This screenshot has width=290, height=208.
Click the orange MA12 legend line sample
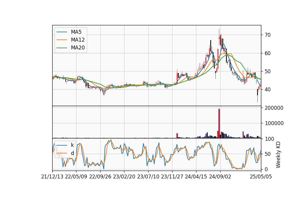(62, 40)
